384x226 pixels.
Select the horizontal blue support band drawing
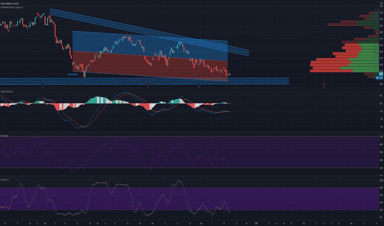point(144,81)
